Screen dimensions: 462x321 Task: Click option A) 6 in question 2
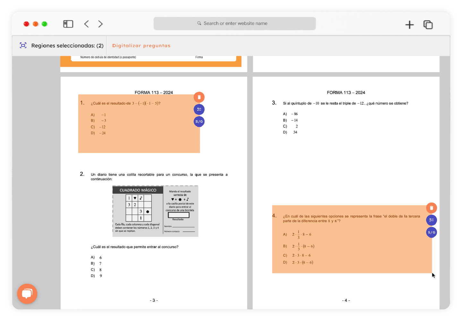click(96, 257)
